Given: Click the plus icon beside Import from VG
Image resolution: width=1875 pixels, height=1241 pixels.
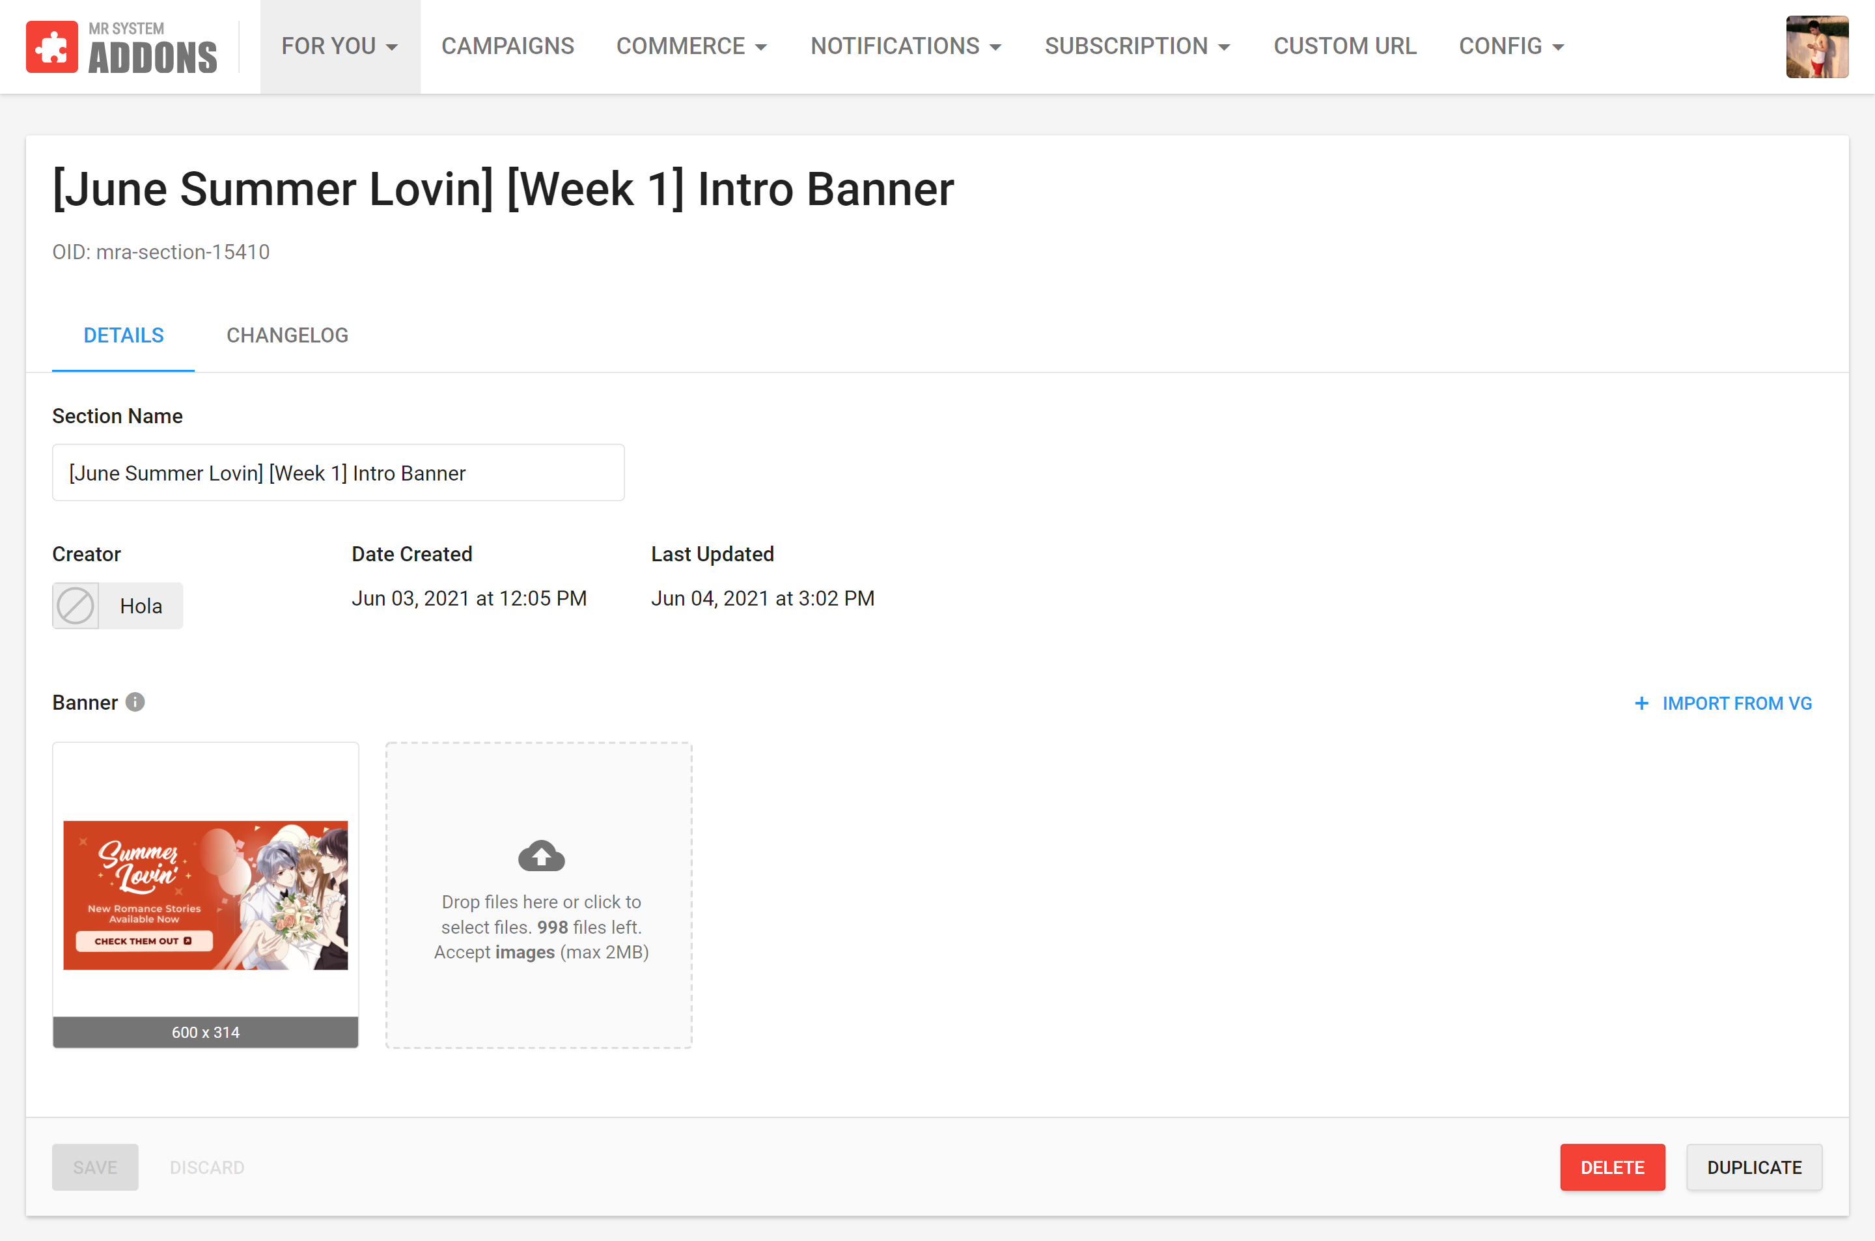Looking at the screenshot, I should (1642, 703).
